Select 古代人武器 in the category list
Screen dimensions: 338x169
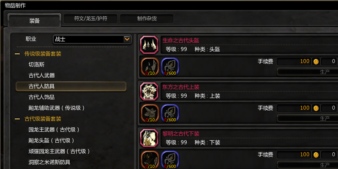[41, 76]
